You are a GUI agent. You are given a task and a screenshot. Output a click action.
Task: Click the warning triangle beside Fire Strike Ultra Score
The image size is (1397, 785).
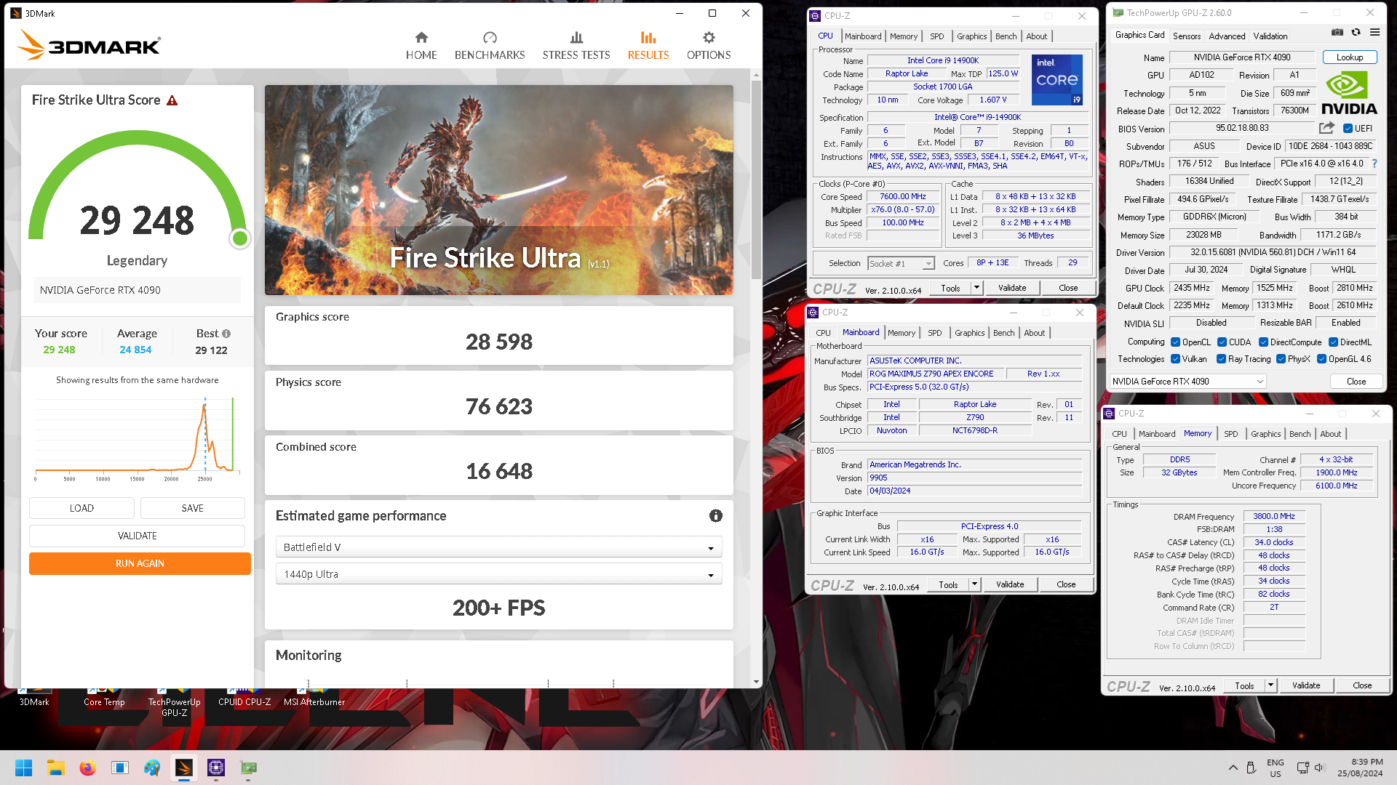[172, 100]
